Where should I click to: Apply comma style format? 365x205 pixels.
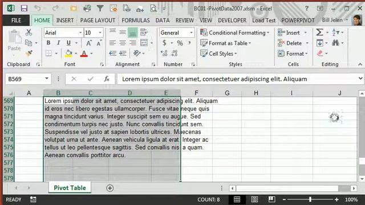[189, 43]
